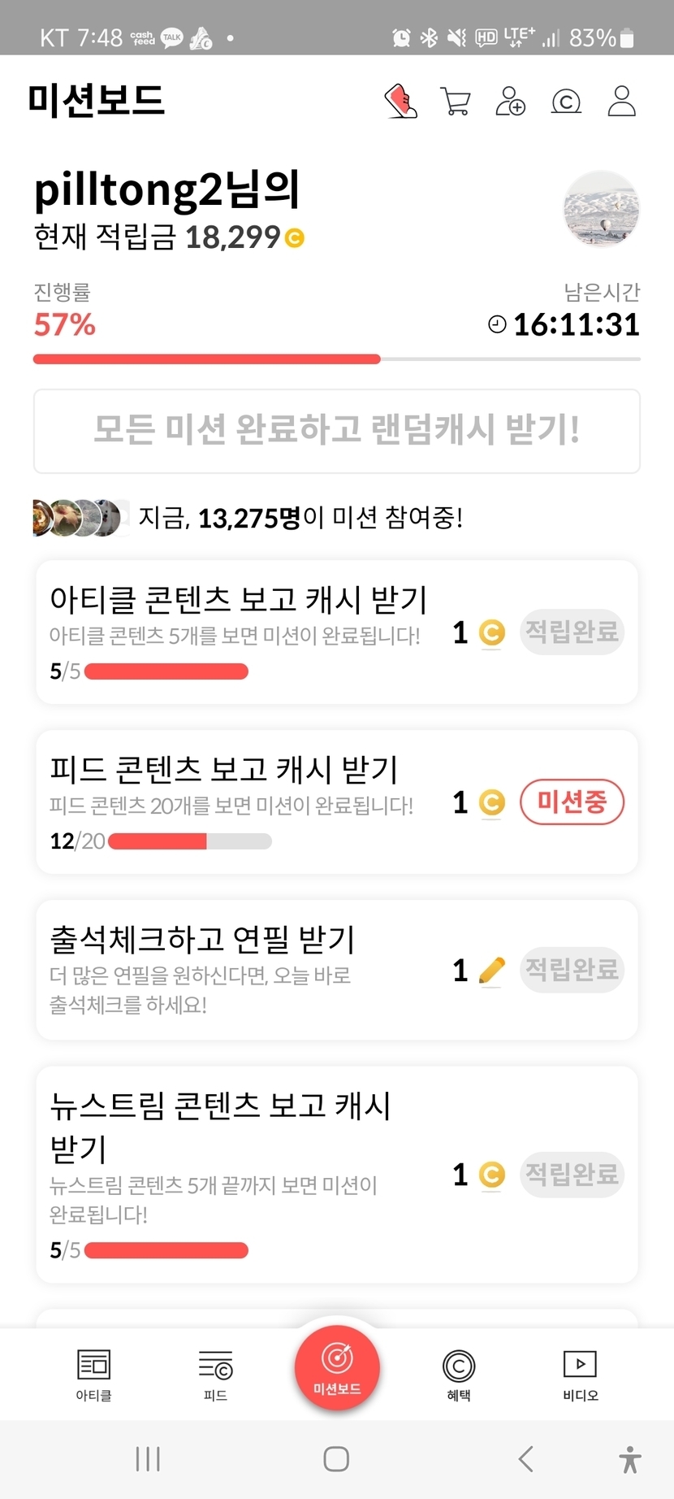Tap the 피드 콘텐츠 12/20 progress bar
The image size is (674, 1499).
tap(189, 841)
